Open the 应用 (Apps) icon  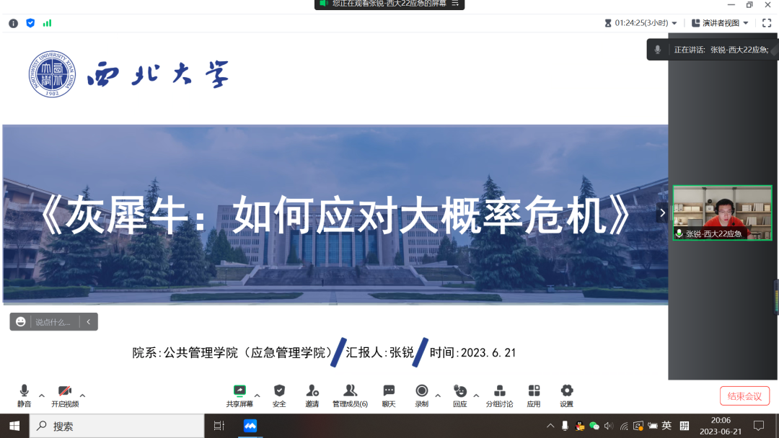pos(534,395)
